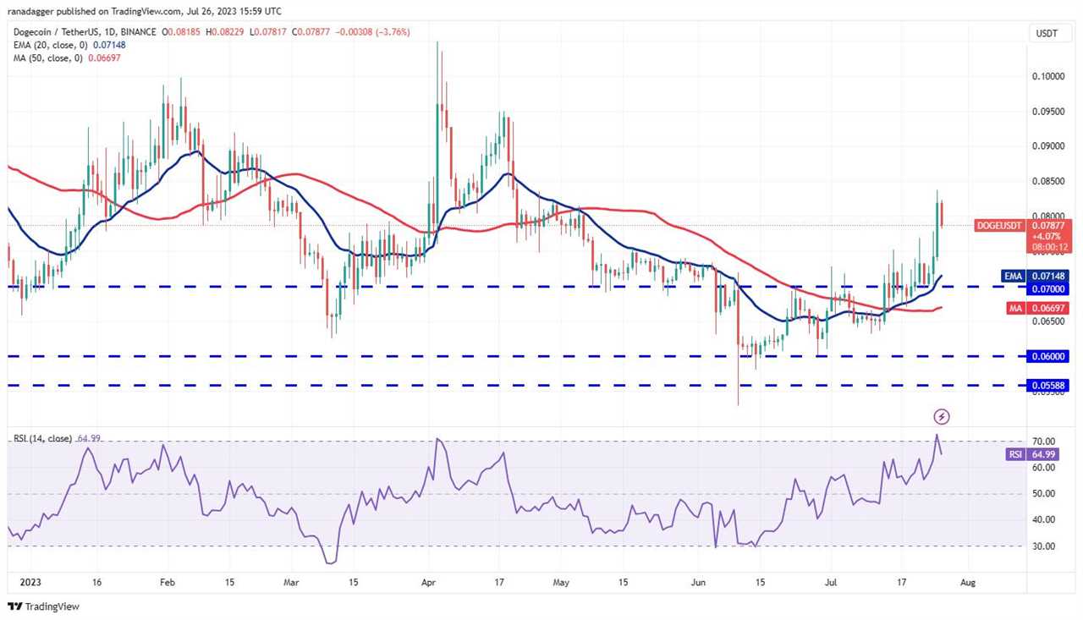The image size is (1083, 620).
Task: Click the Feb date axis label
Action: pyautogui.click(x=167, y=583)
